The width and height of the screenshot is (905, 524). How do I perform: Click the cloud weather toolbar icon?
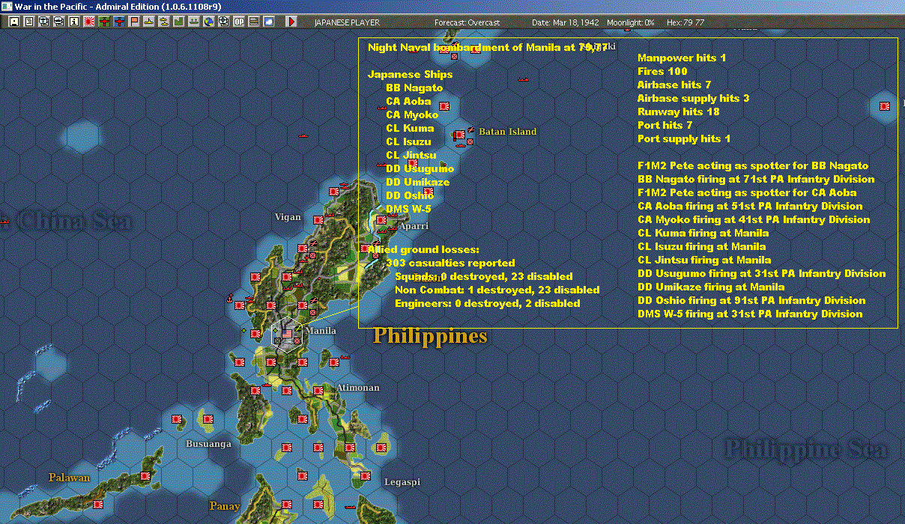pyautogui.click(x=268, y=22)
